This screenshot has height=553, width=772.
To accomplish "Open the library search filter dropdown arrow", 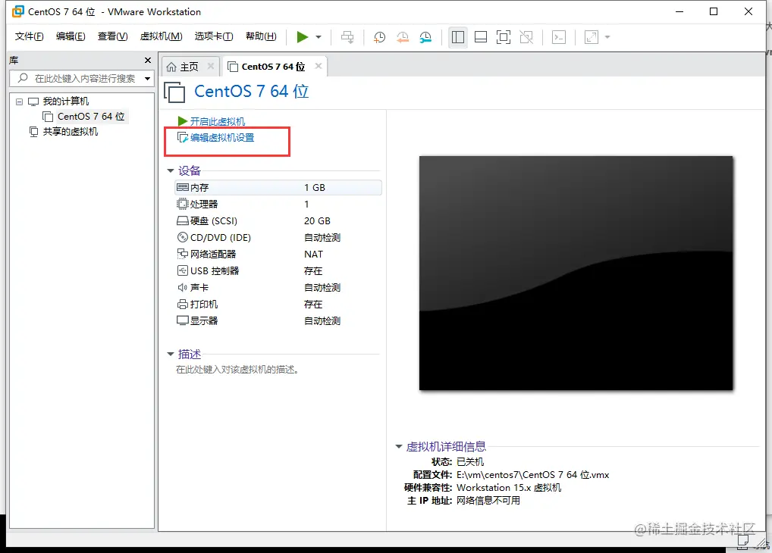I will tap(147, 79).
